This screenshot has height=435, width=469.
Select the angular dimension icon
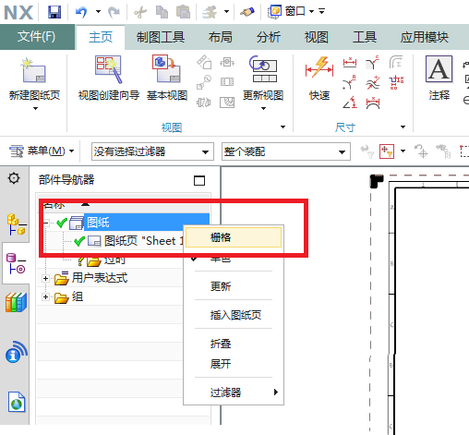pyautogui.click(x=350, y=103)
